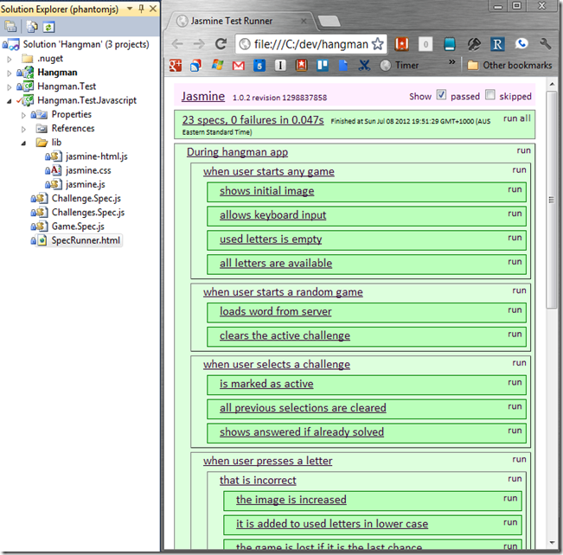Open the blue document bookmark icon
Image resolution: width=563 pixels, height=555 pixels.
point(343,66)
